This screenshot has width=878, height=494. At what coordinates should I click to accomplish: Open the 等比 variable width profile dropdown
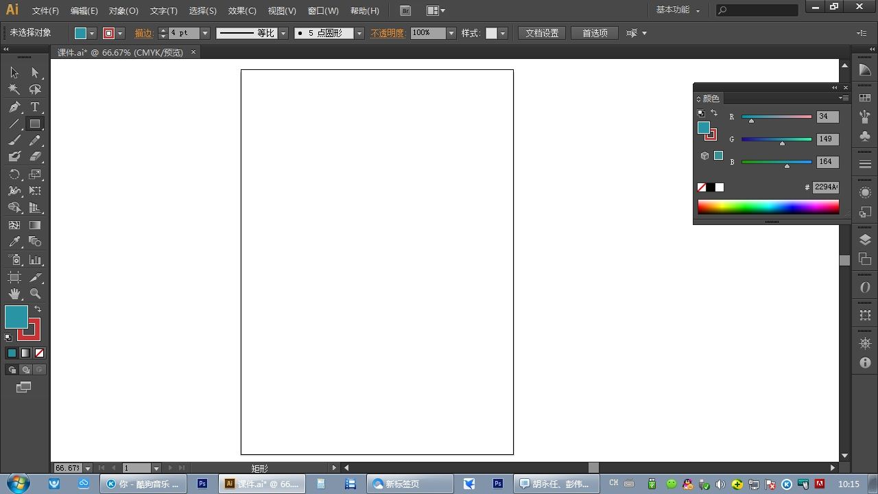click(283, 33)
